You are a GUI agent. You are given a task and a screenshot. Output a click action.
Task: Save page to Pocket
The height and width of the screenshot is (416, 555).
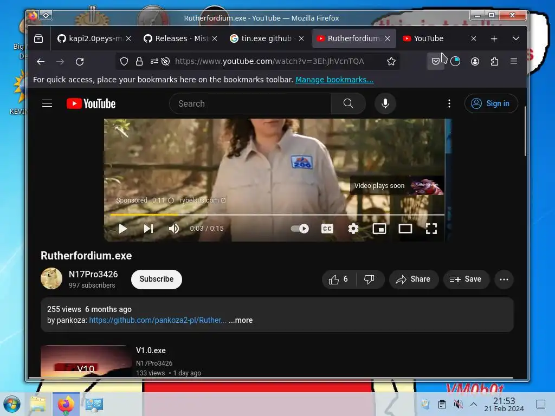435,62
